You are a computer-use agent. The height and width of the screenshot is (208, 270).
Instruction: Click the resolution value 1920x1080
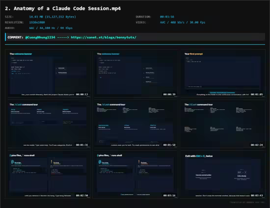pos(37,23)
